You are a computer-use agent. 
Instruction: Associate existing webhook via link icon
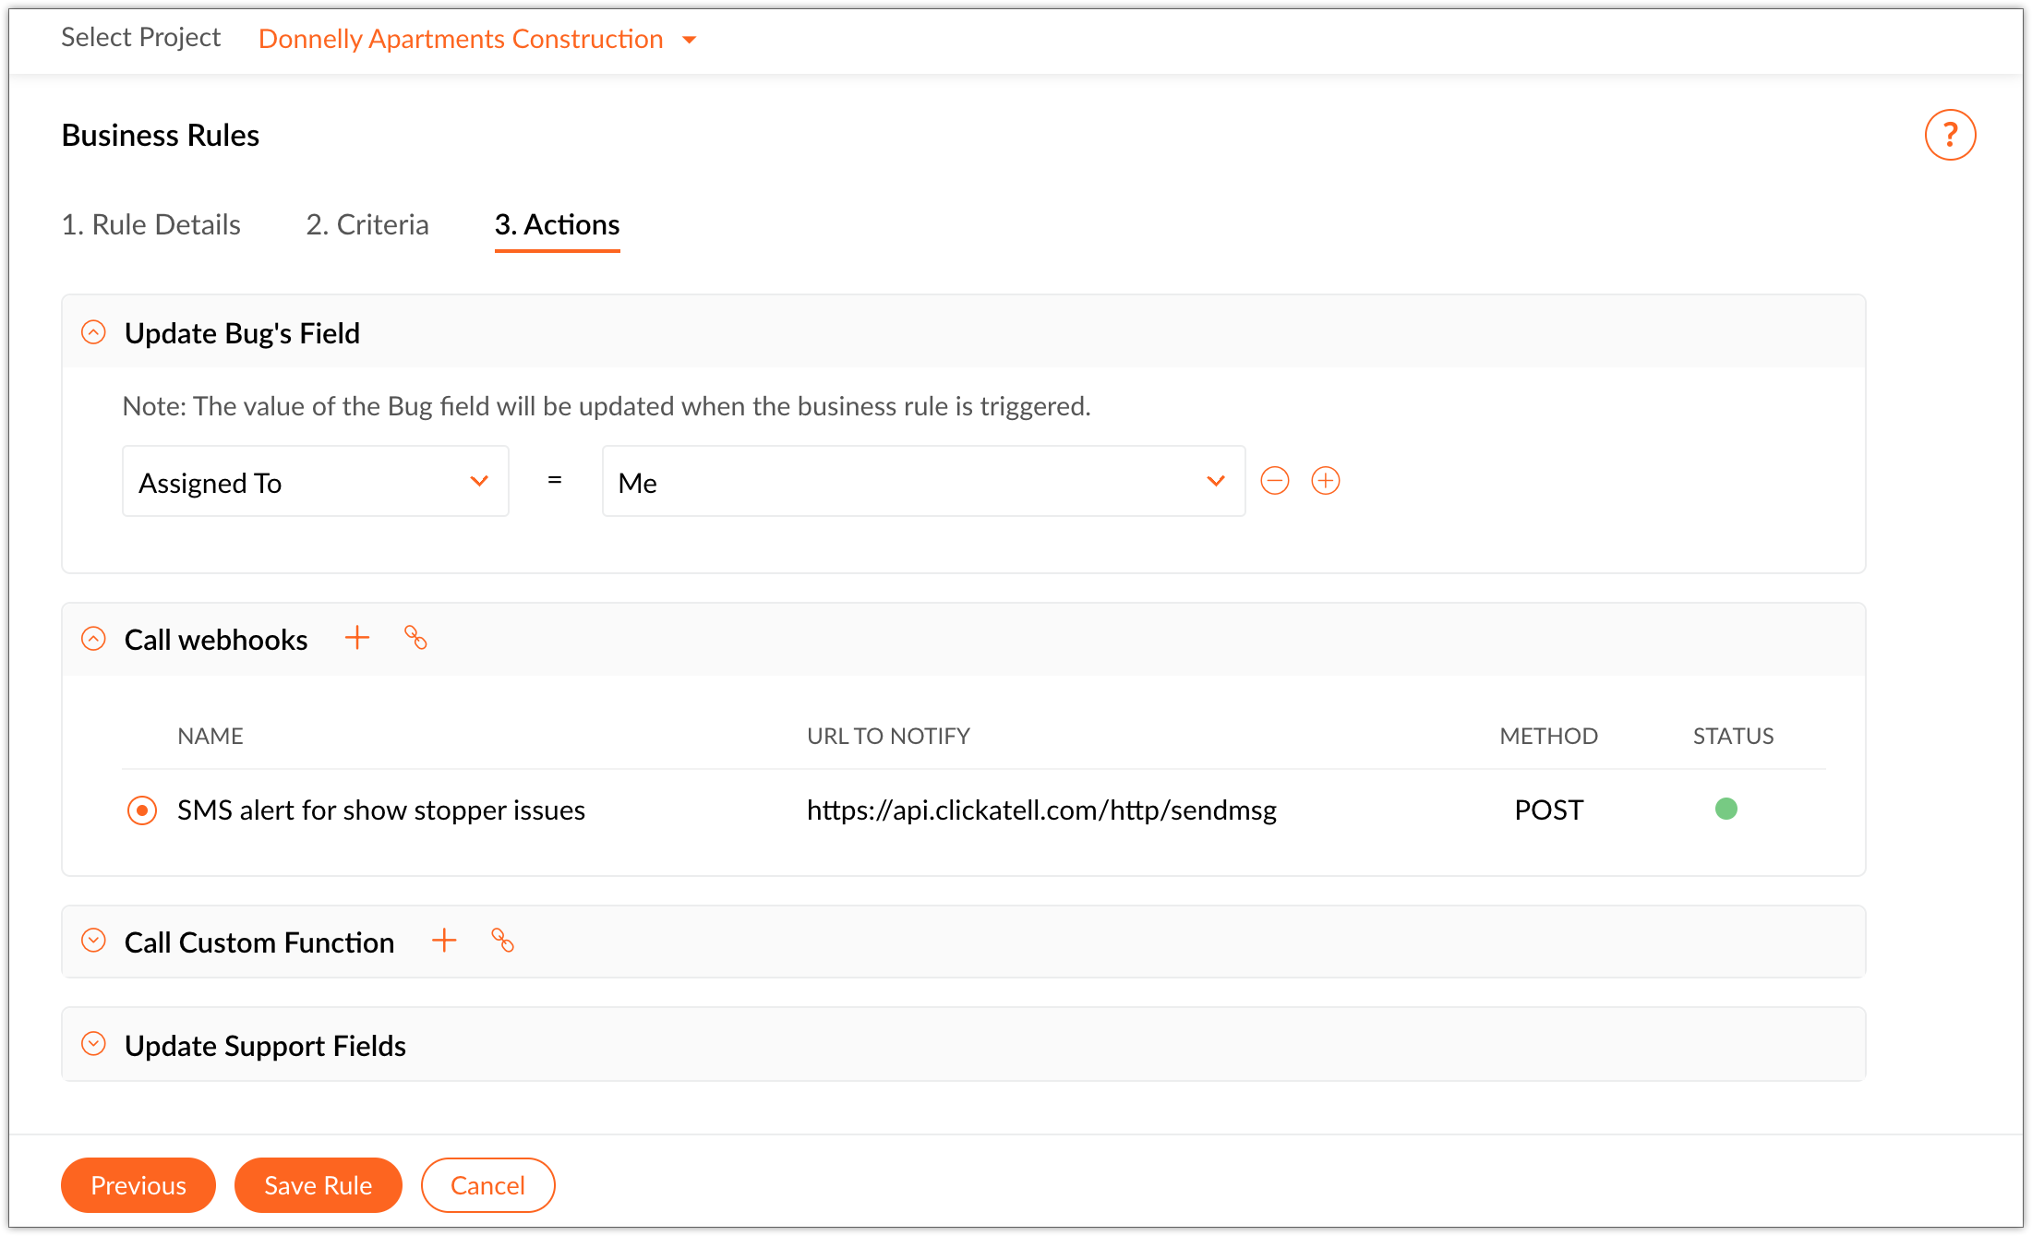click(415, 638)
